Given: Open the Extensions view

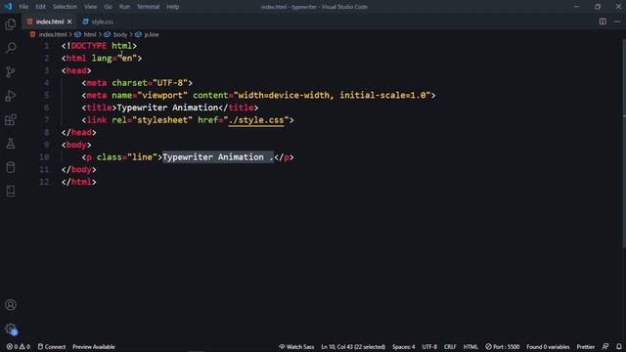Looking at the screenshot, I should pyautogui.click(x=11, y=119).
